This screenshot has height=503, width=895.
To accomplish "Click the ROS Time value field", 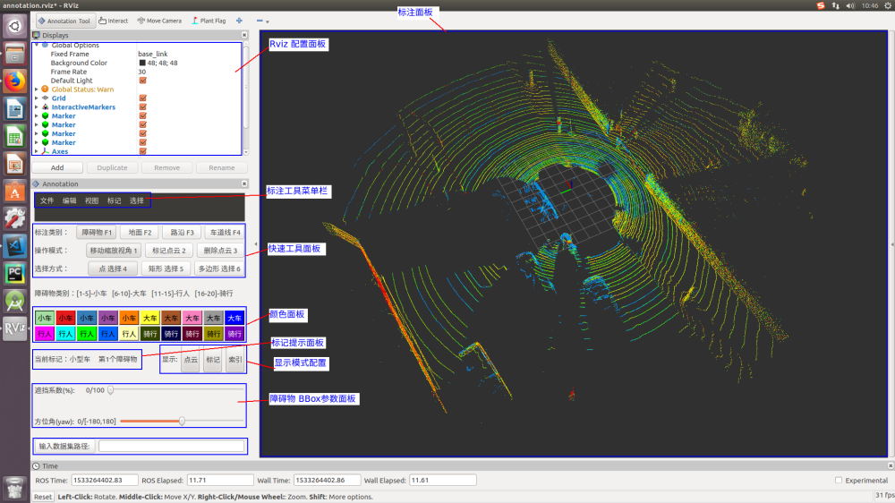I will [x=105, y=480].
